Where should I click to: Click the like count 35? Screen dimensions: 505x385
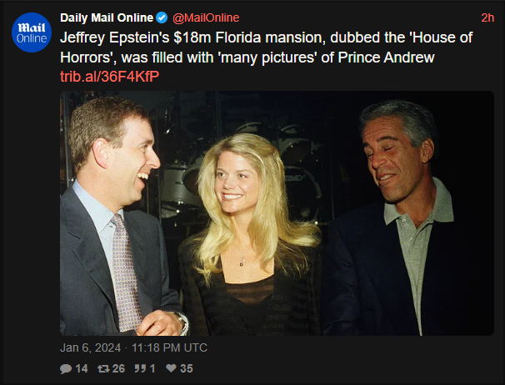click(x=187, y=368)
